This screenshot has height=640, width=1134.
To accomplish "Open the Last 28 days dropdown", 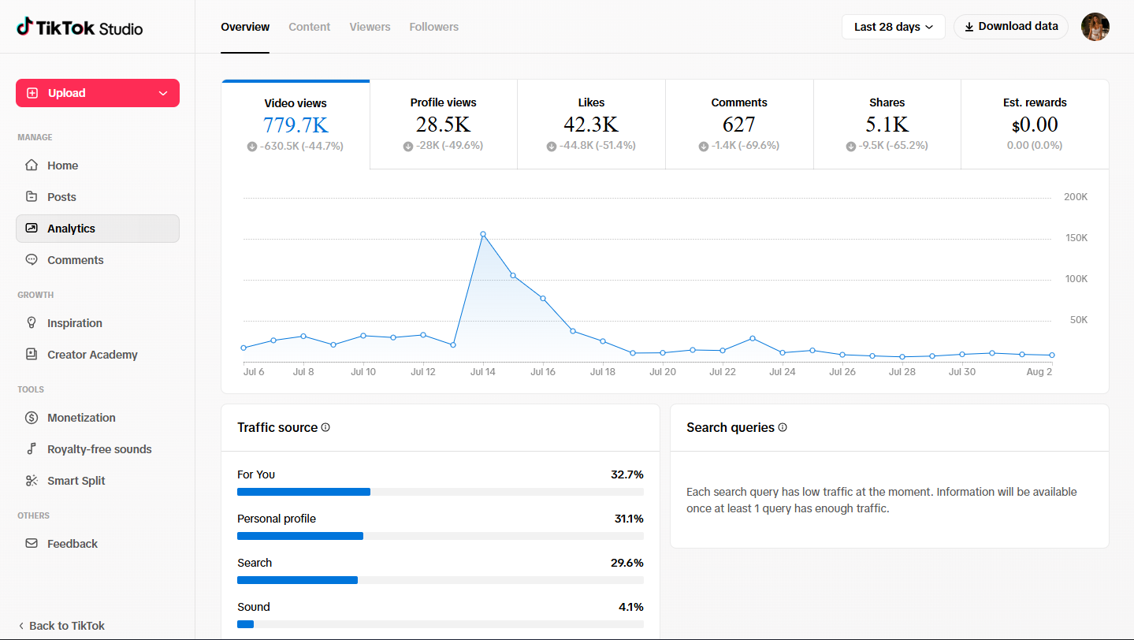I will point(894,27).
